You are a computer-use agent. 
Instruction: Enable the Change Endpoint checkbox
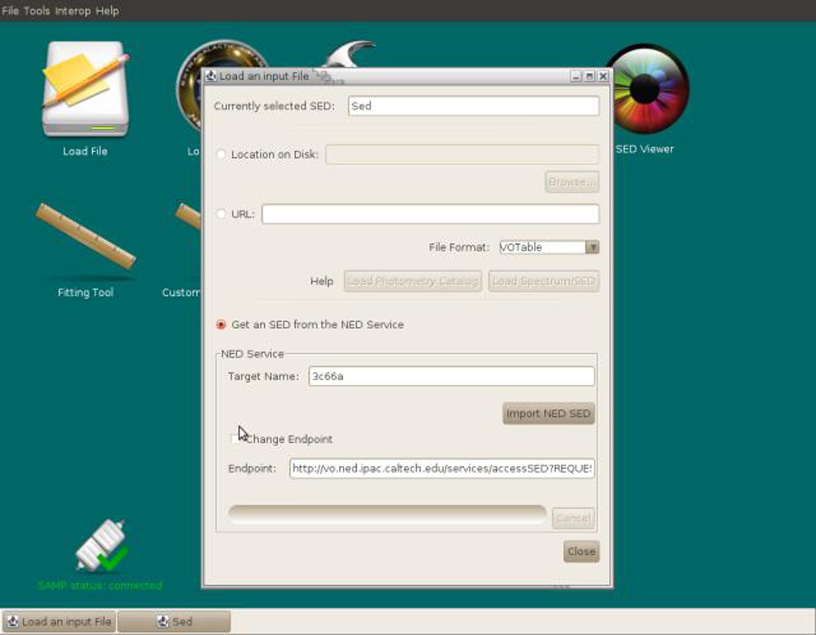point(235,439)
